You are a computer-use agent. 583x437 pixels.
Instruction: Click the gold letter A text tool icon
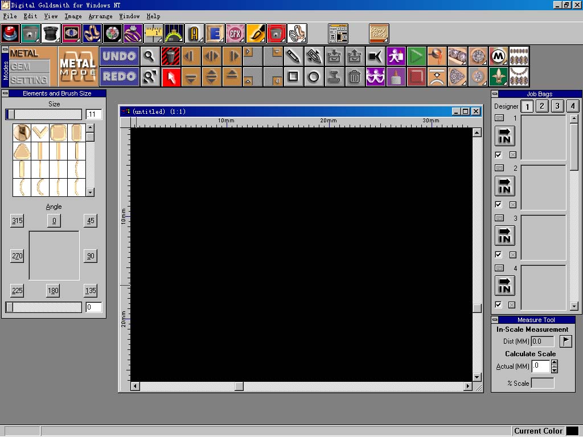coord(194,34)
